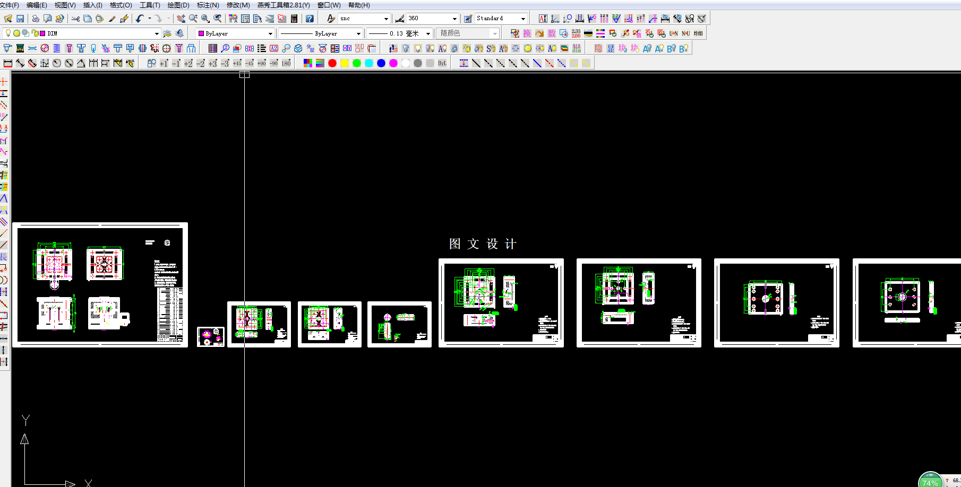Pick the red color swatch

click(x=332, y=63)
